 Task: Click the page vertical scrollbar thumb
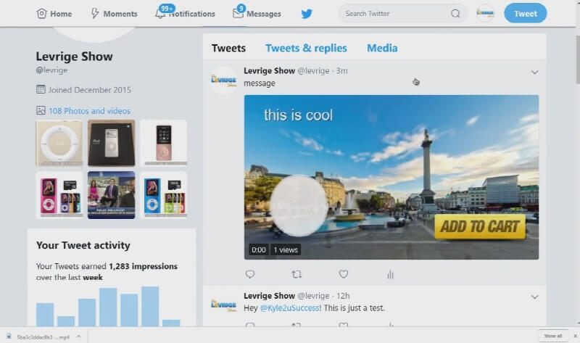(577, 59)
